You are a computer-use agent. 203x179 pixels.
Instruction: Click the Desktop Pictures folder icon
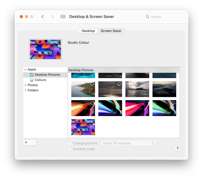(x=32, y=75)
